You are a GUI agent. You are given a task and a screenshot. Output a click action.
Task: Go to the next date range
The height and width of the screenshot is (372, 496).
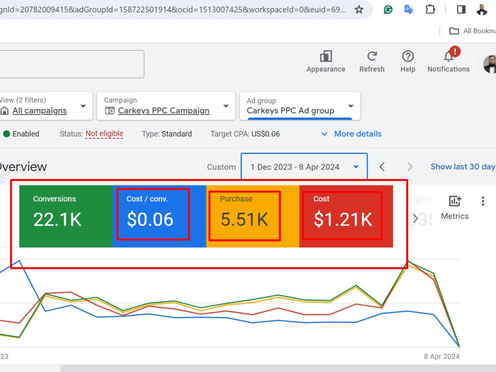click(410, 167)
